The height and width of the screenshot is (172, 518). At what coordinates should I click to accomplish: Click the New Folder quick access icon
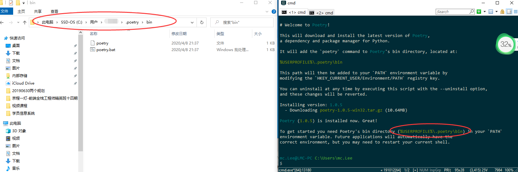point(18,3)
